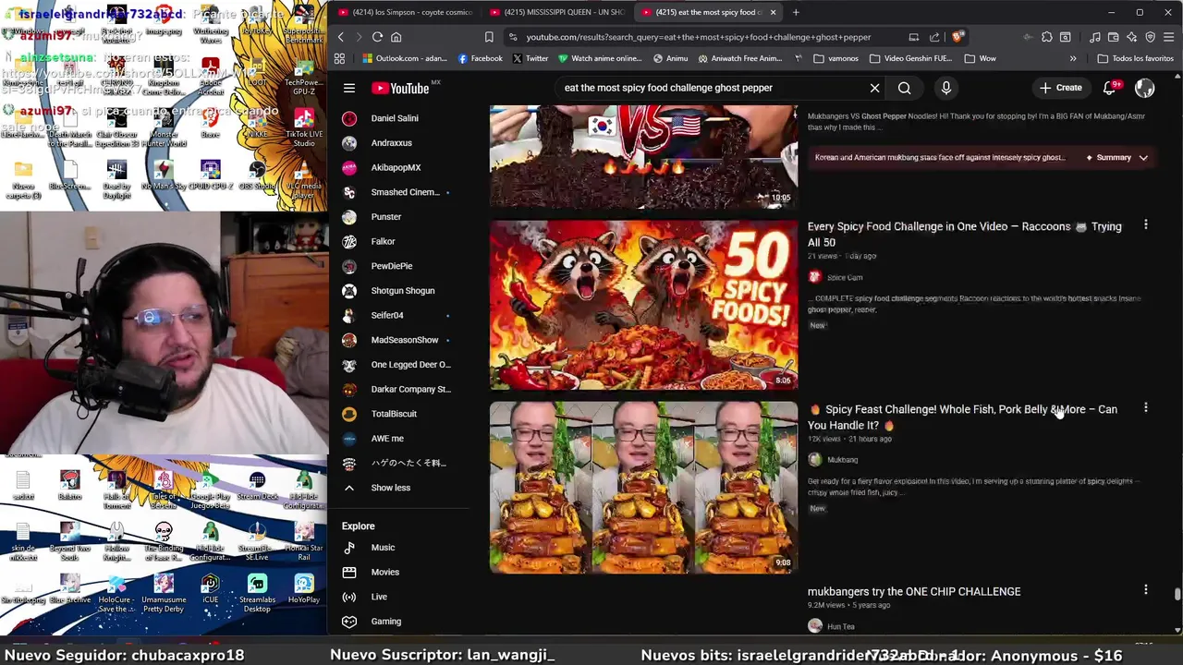Go back in browser history
Screen dimensions: 1183x665
340,37
